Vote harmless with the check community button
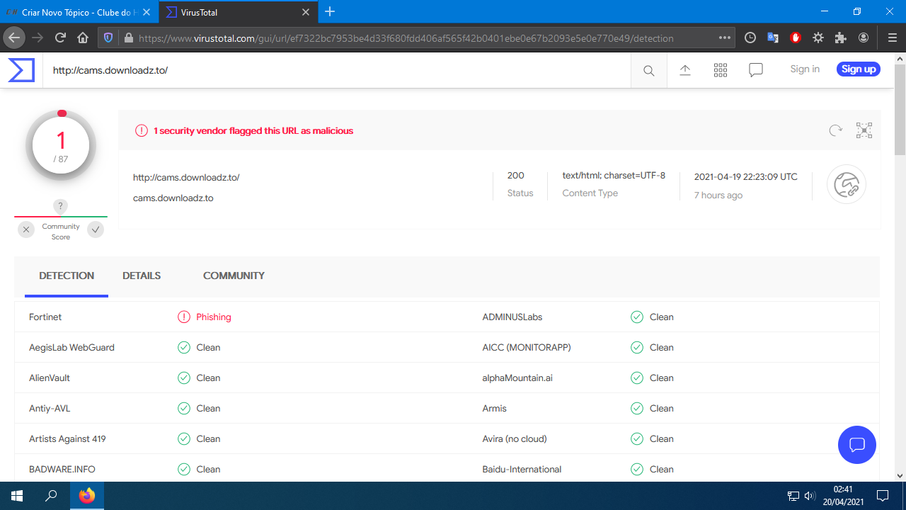This screenshot has width=906, height=510. pyautogui.click(x=96, y=229)
